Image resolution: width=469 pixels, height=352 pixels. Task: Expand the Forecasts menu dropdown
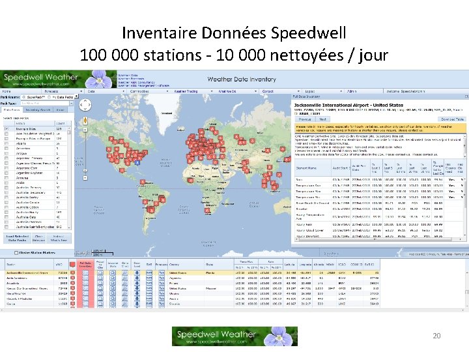click(81, 91)
